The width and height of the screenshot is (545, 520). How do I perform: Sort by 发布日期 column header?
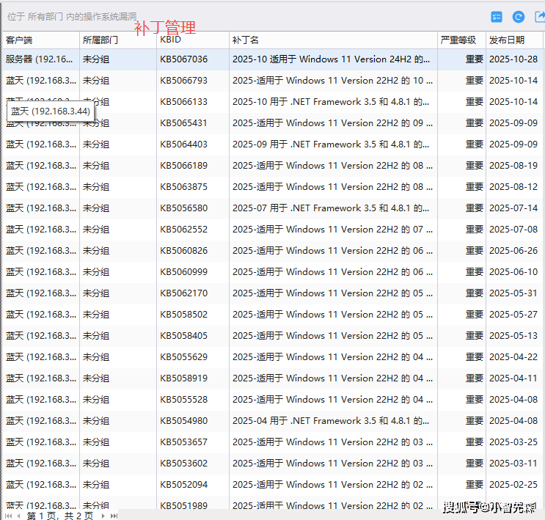point(507,40)
